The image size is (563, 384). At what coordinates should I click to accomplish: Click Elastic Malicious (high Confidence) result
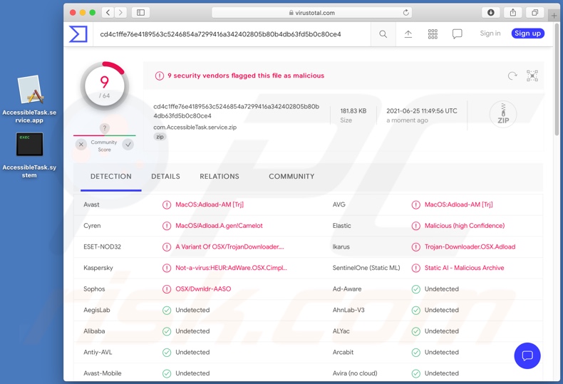coord(465,226)
